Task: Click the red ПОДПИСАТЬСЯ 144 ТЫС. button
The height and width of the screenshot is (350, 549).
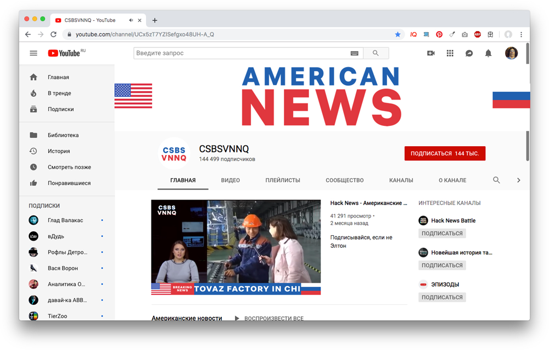Action: [445, 153]
